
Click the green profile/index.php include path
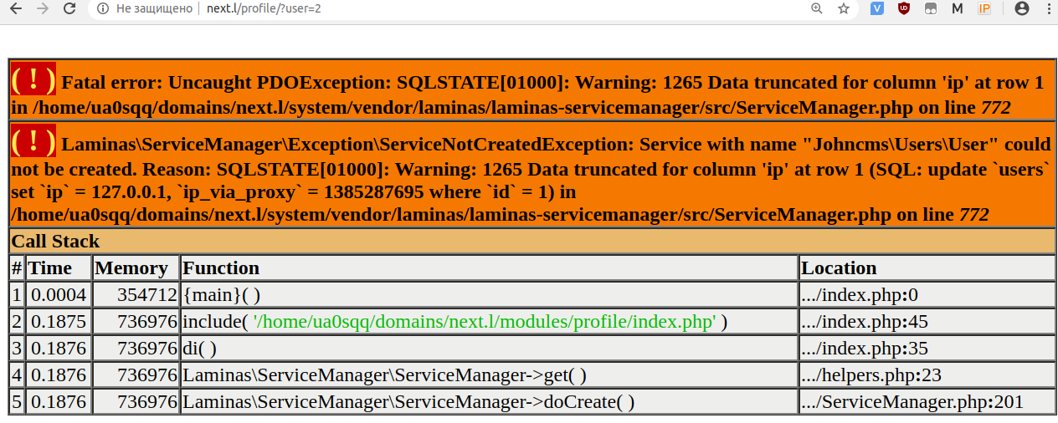click(484, 322)
